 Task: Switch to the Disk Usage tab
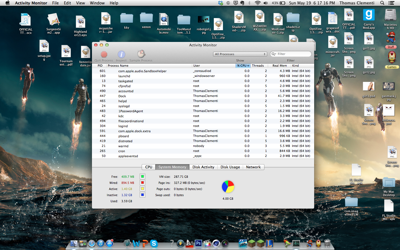(x=230, y=167)
